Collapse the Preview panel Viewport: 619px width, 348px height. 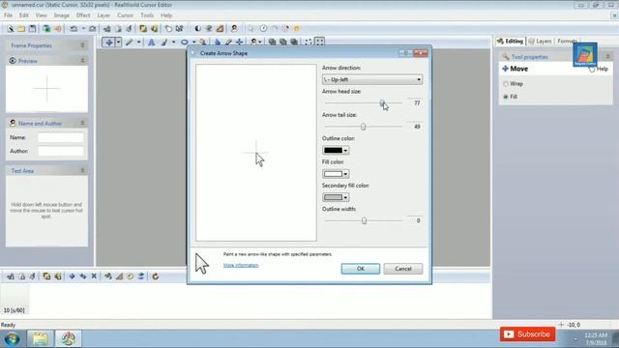click(x=83, y=60)
